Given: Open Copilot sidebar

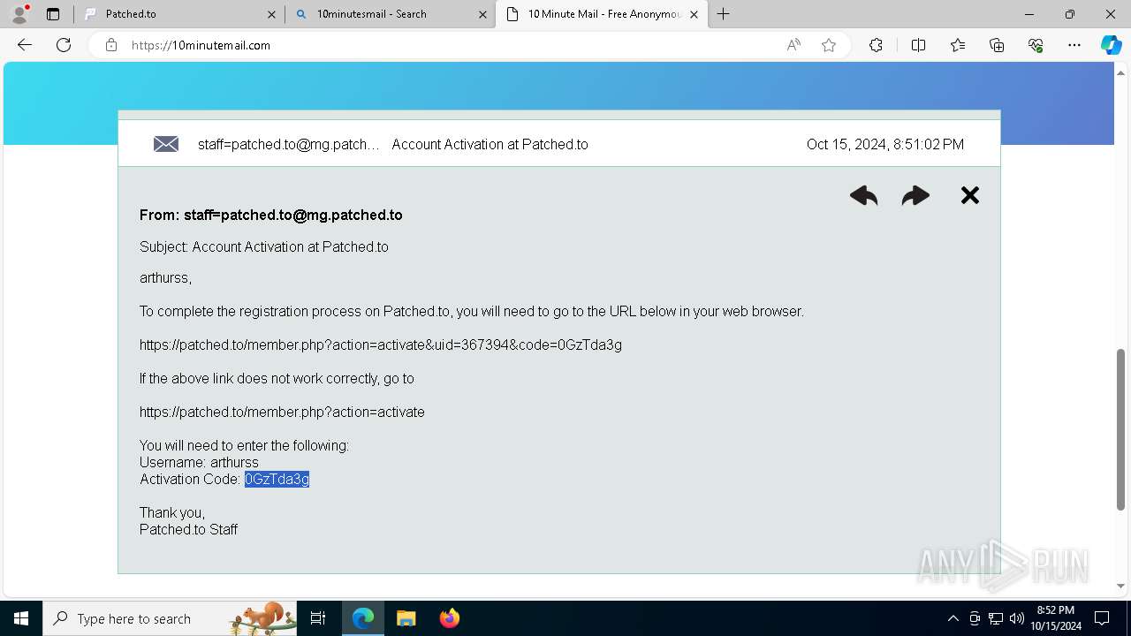Looking at the screenshot, I should pyautogui.click(x=1111, y=45).
